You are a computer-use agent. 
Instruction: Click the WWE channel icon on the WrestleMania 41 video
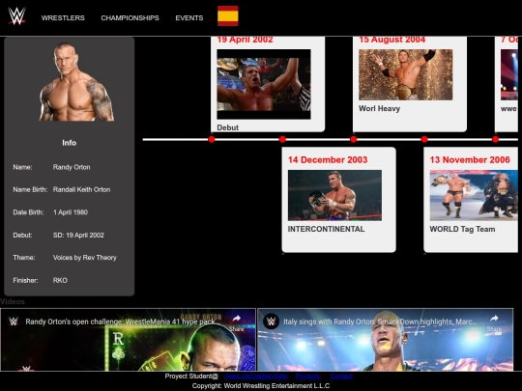tap(14, 321)
